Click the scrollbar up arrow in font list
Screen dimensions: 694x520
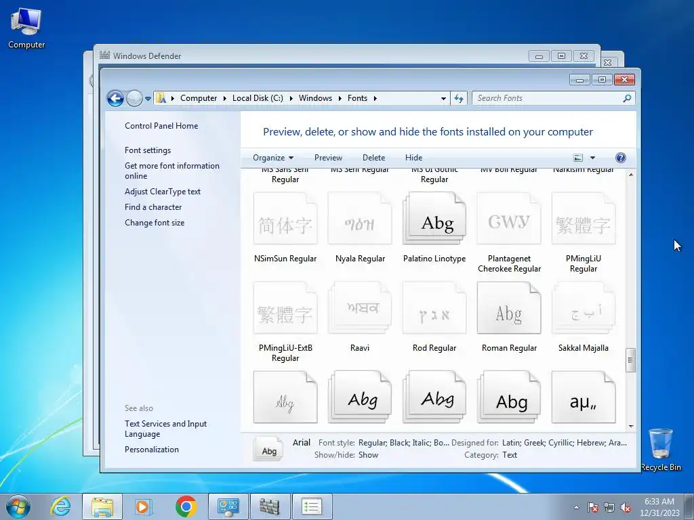pos(631,175)
